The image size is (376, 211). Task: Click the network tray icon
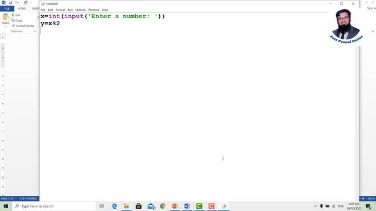point(334,206)
